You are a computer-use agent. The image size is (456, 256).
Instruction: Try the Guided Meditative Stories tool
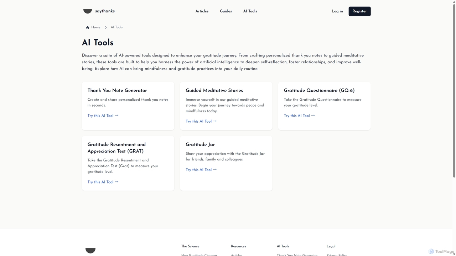[201, 121]
